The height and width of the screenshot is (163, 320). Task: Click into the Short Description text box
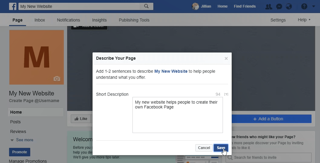click(x=178, y=115)
